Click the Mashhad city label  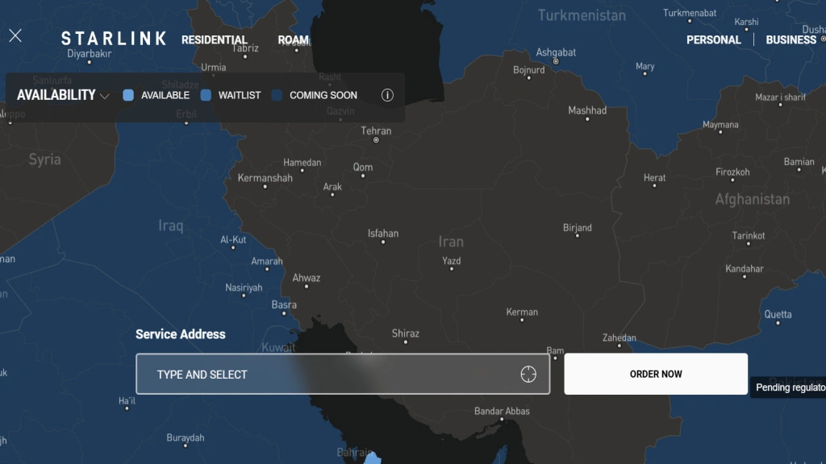click(587, 110)
